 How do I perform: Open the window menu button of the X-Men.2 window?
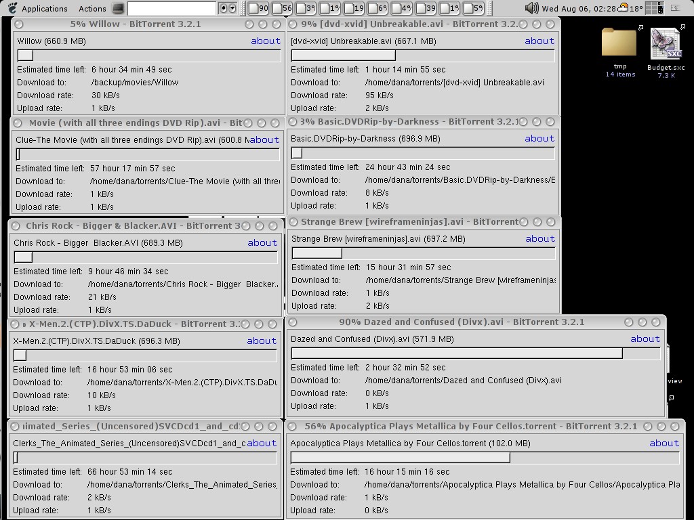point(15,324)
